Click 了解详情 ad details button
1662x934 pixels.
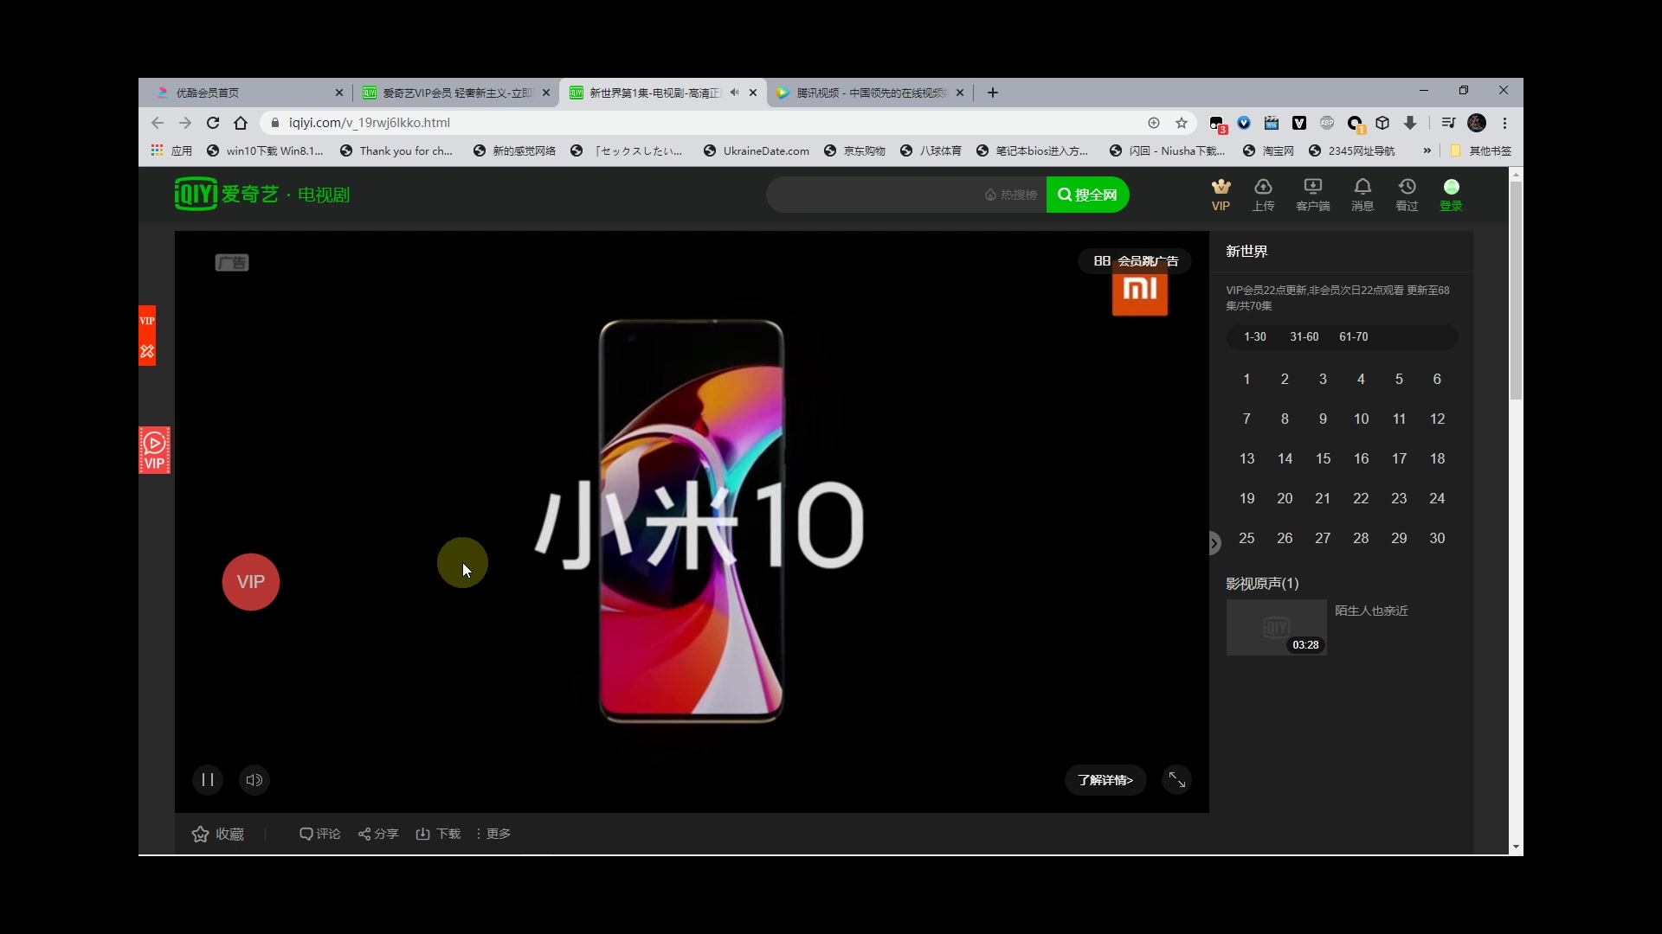[x=1105, y=780]
